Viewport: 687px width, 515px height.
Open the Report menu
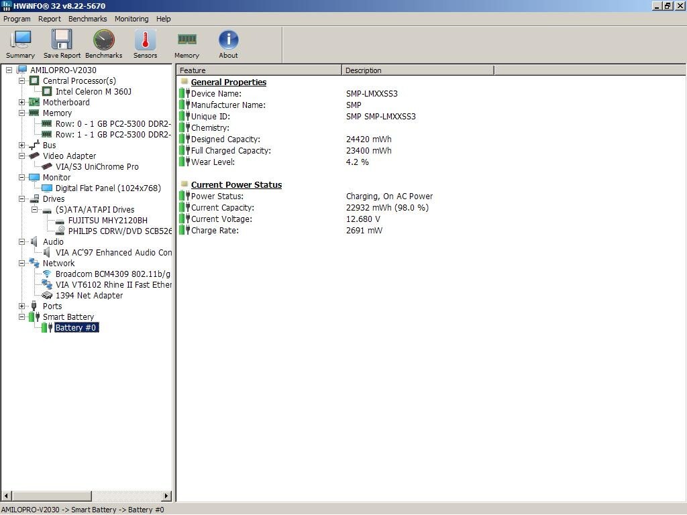pyautogui.click(x=50, y=19)
